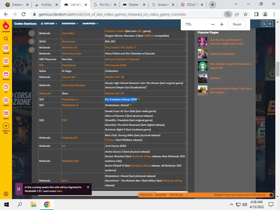Share this page via address bar share icon

point(237,14)
